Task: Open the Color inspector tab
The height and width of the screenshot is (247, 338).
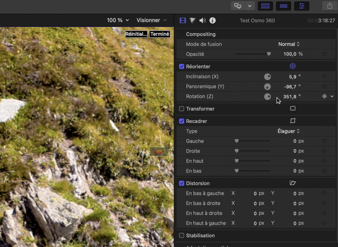Action: click(193, 20)
